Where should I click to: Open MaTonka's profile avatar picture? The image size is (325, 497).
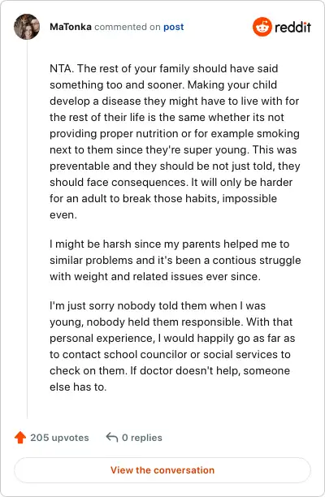(x=27, y=27)
